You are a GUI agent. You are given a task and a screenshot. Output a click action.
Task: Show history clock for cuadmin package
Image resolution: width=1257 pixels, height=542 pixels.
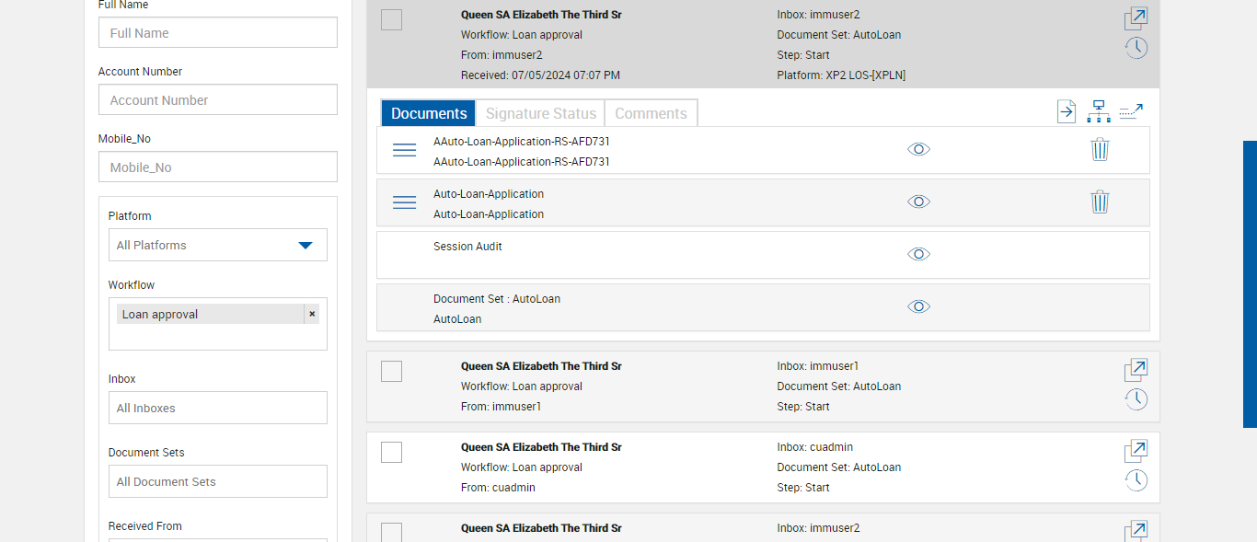click(1136, 479)
